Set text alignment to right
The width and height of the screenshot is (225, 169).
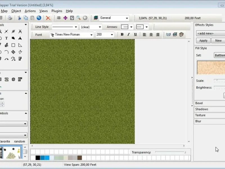pyautogui.click(x=158, y=34)
